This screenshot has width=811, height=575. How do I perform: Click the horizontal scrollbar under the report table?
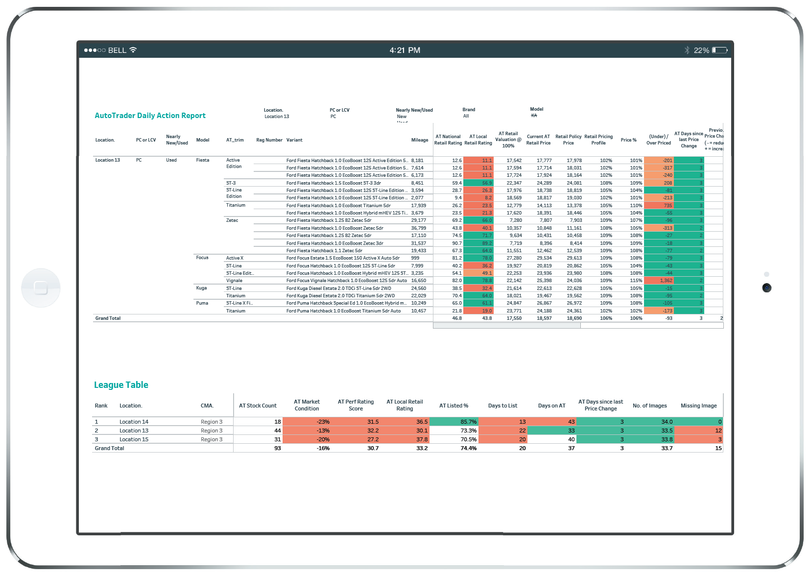pyautogui.click(x=507, y=326)
